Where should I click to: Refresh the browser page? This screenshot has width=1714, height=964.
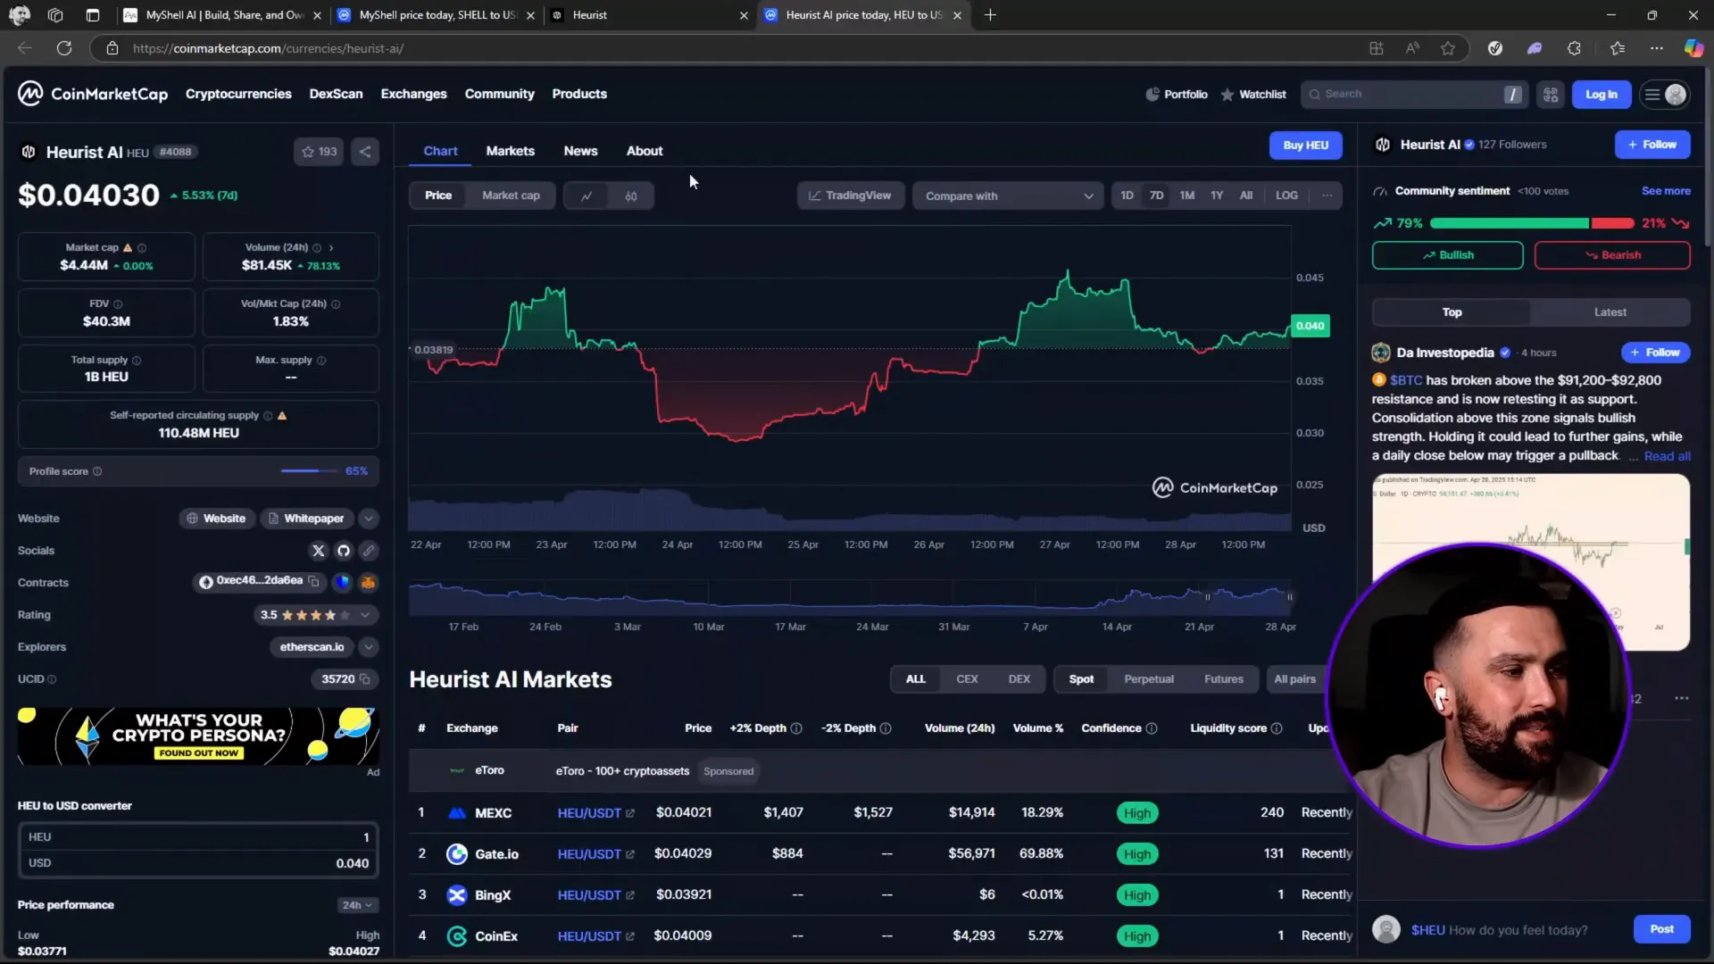[x=64, y=48]
